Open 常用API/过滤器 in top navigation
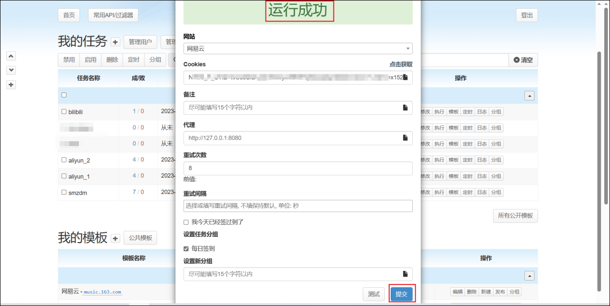610x306 pixels. point(113,15)
